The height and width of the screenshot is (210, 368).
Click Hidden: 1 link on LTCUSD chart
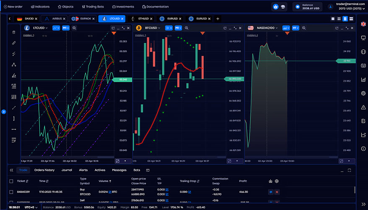point(29,35)
